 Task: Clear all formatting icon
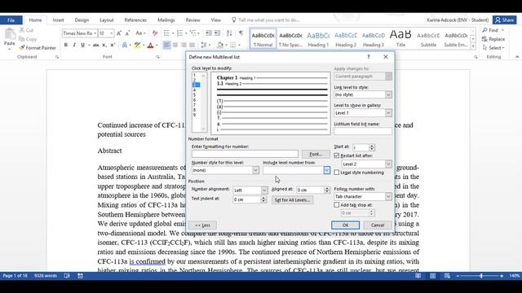pos(155,33)
